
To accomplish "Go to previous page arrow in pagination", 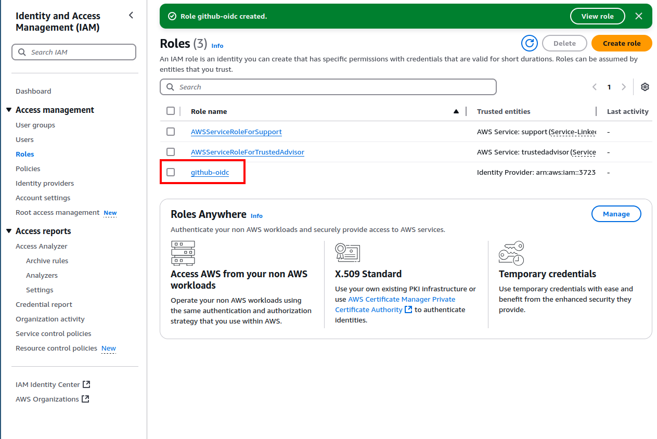I will (x=595, y=87).
